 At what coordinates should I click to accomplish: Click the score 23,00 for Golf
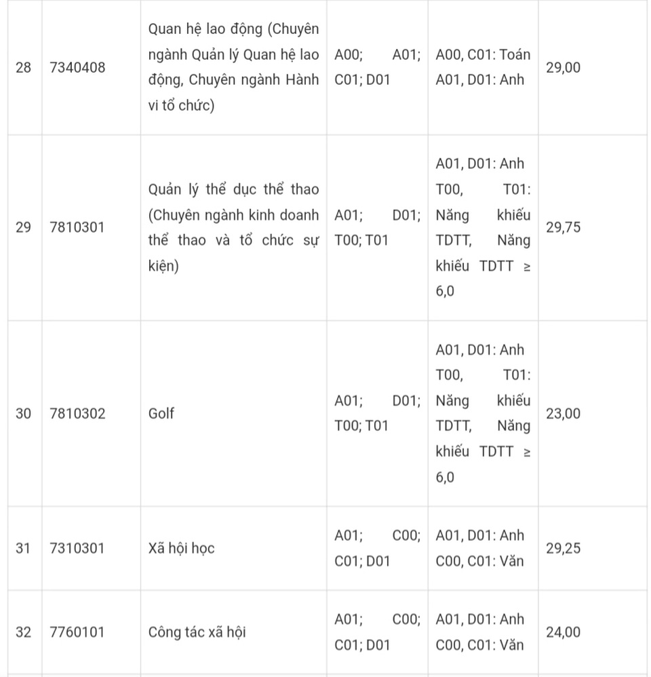[563, 413]
